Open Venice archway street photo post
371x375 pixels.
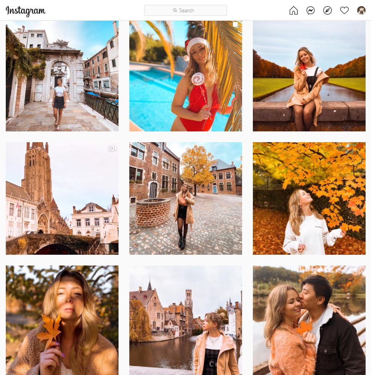tap(62, 76)
